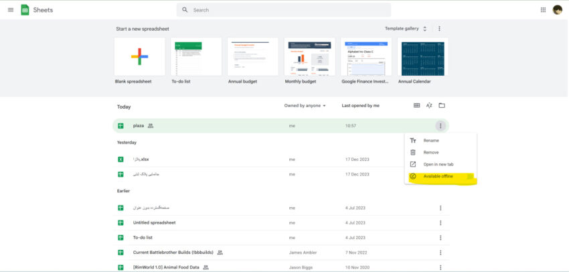Open more options for RimWorld Animal Food Data

click(440, 267)
